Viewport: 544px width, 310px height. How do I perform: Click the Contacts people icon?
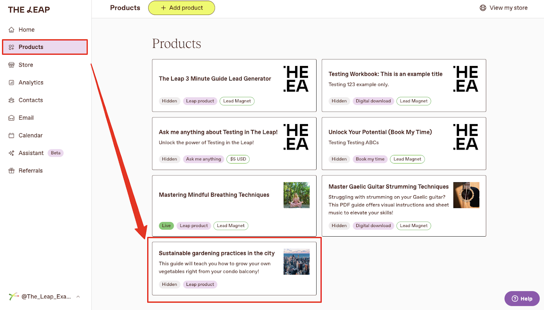12,100
